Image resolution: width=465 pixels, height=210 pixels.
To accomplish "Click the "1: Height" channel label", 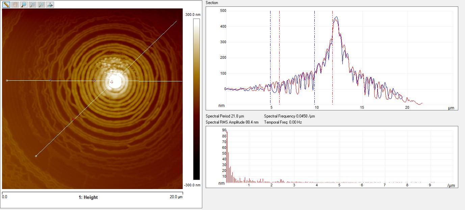I will (x=88, y=197).
